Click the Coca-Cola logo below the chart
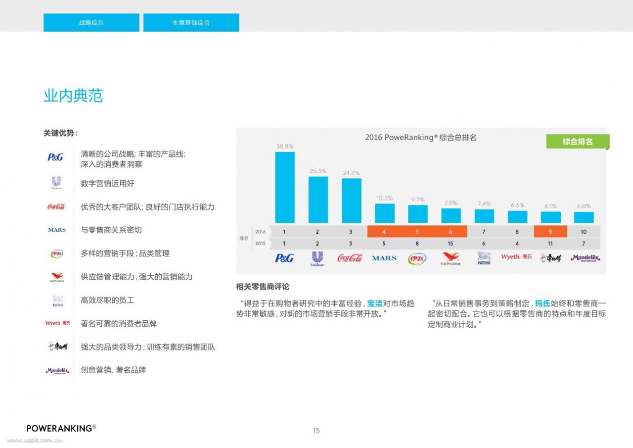Image resolution: width=633 pixels, height=448 pixels. point(350,258)
